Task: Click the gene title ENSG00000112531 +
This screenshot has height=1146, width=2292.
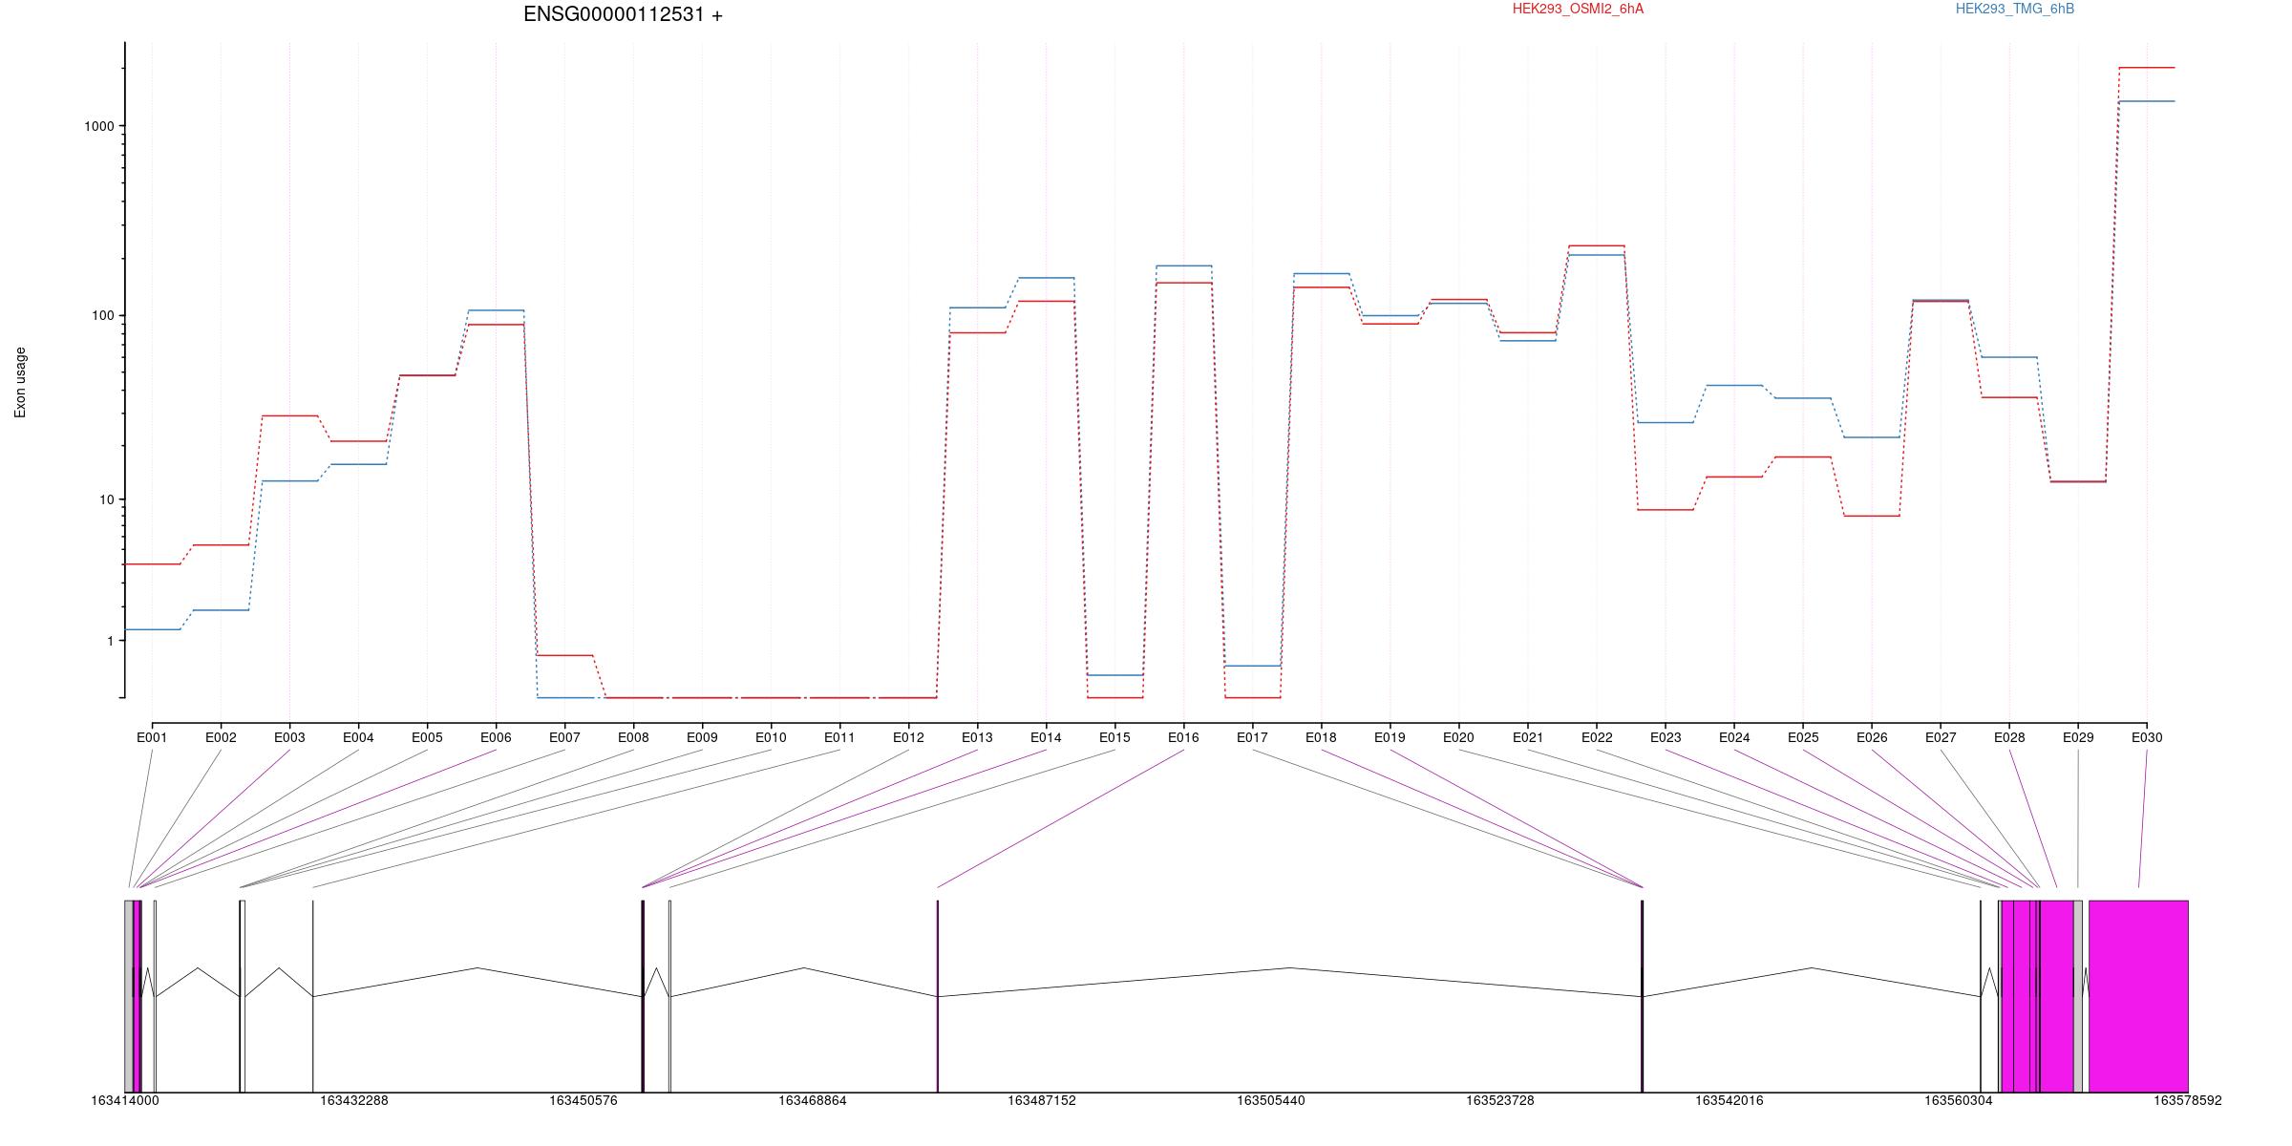Action: (x=623, y=14)
